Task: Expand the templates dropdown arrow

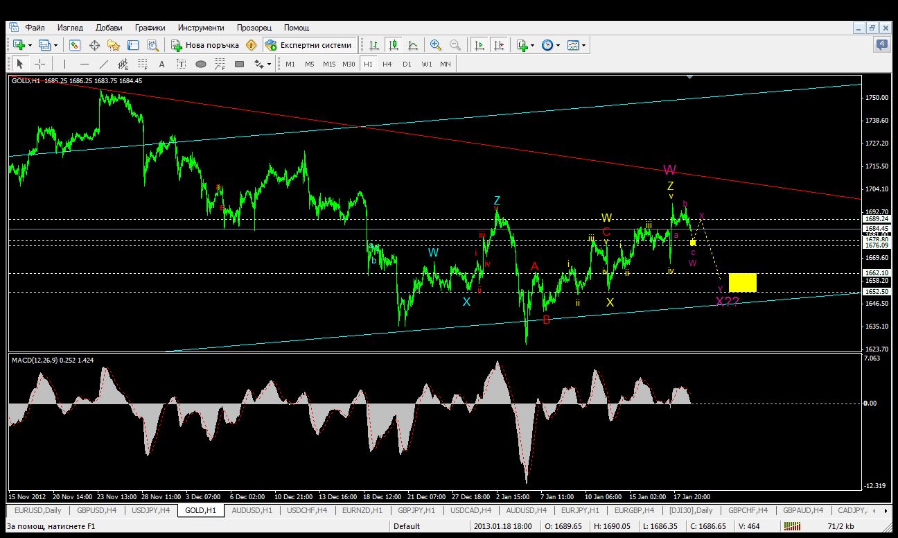Action: [x=584, y=45]
